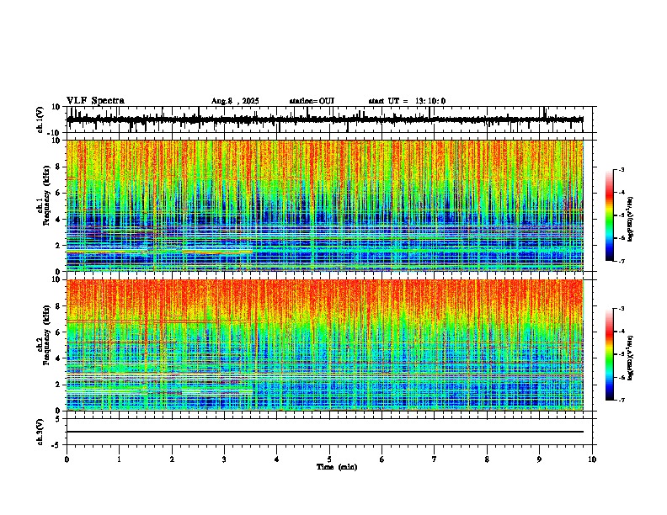Click the date 'Aug. 8, 2025' label
Viewport: 667px width, 515px height.
pyautogui.click(x=235, y=101)
